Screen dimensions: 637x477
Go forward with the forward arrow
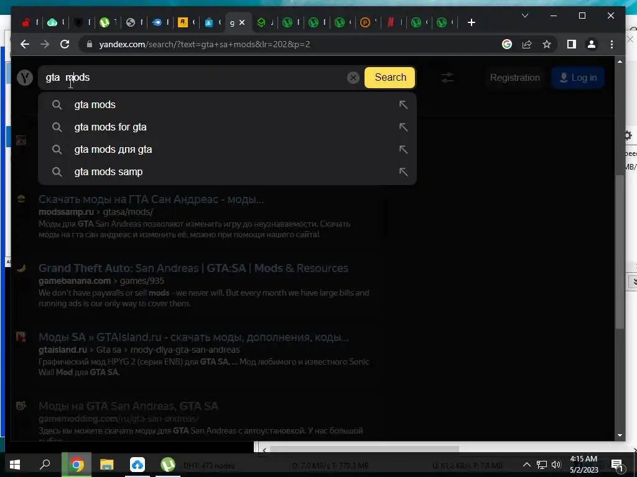[45, 44]
